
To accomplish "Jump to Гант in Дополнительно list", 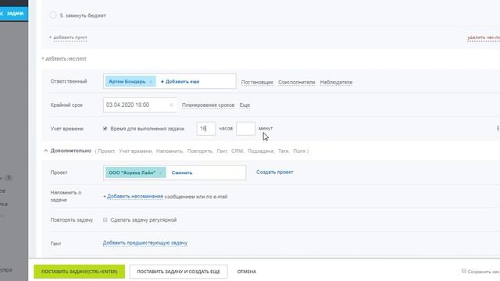I will point(222,151).
